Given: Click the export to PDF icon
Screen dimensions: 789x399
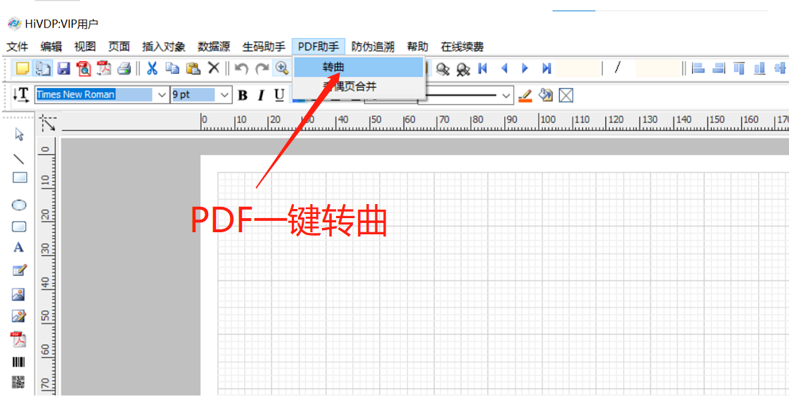Looking at the screenshot, I should [x=104, y=68].
